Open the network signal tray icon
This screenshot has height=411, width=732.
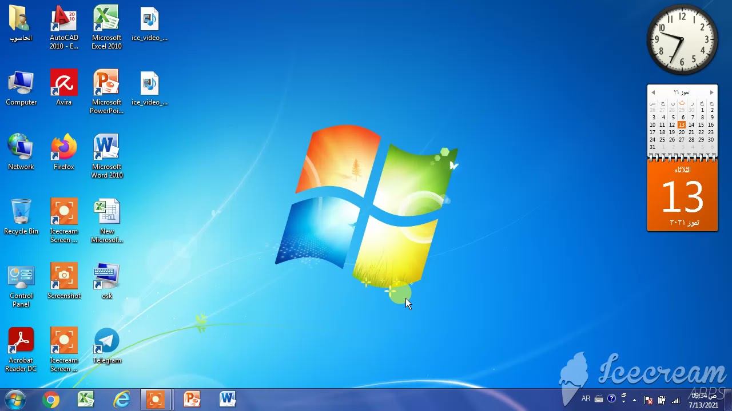pyautogui.click(x=675, y=400)
